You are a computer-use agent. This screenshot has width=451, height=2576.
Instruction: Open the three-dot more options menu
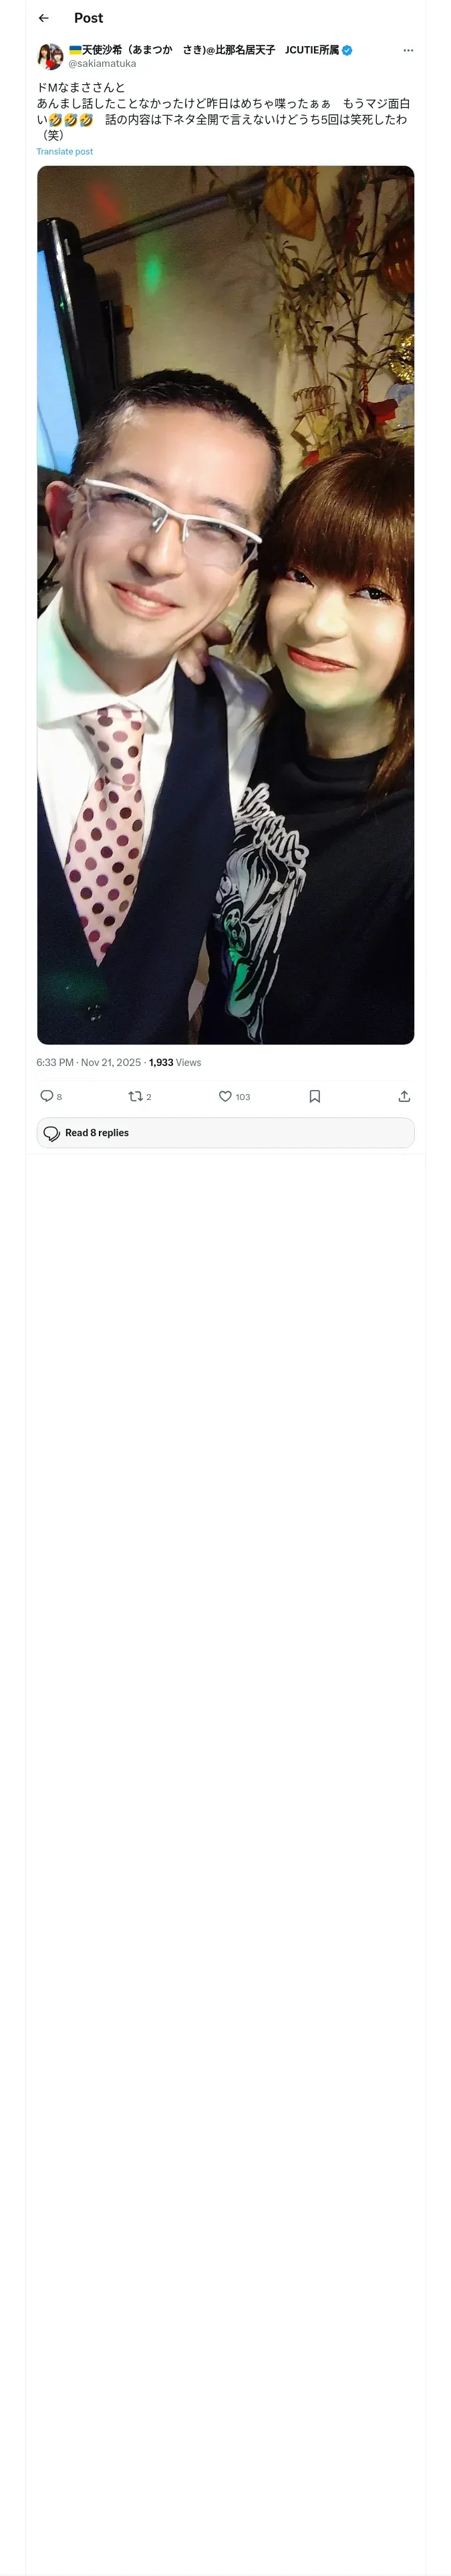408,50
